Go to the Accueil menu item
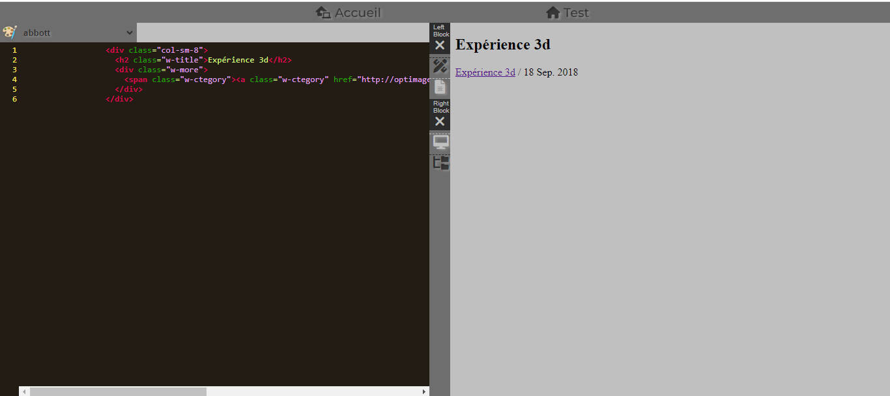The width and height of the screenshot is (890, 396). 357,12
